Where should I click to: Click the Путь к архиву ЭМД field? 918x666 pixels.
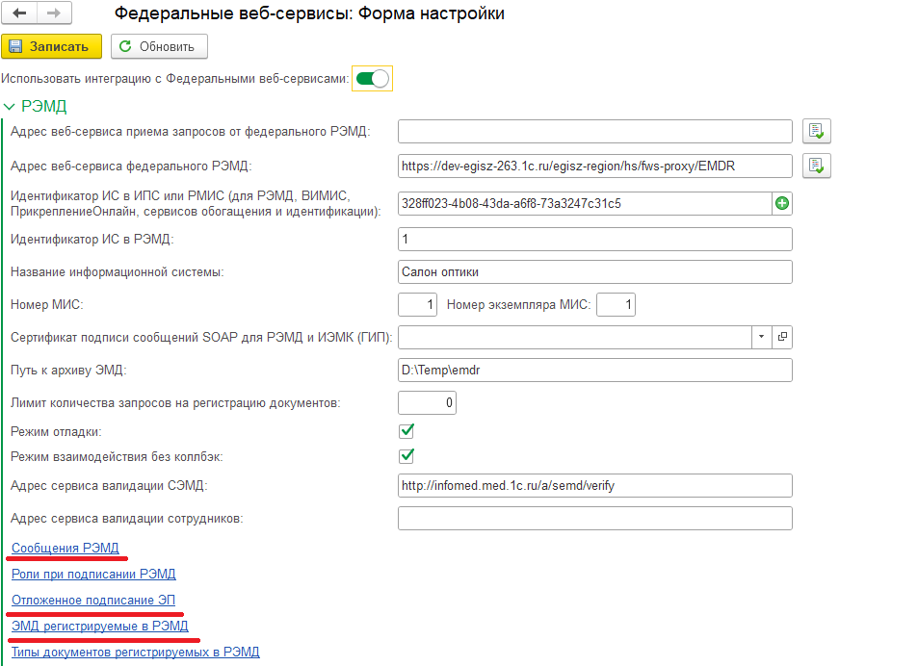595,371
